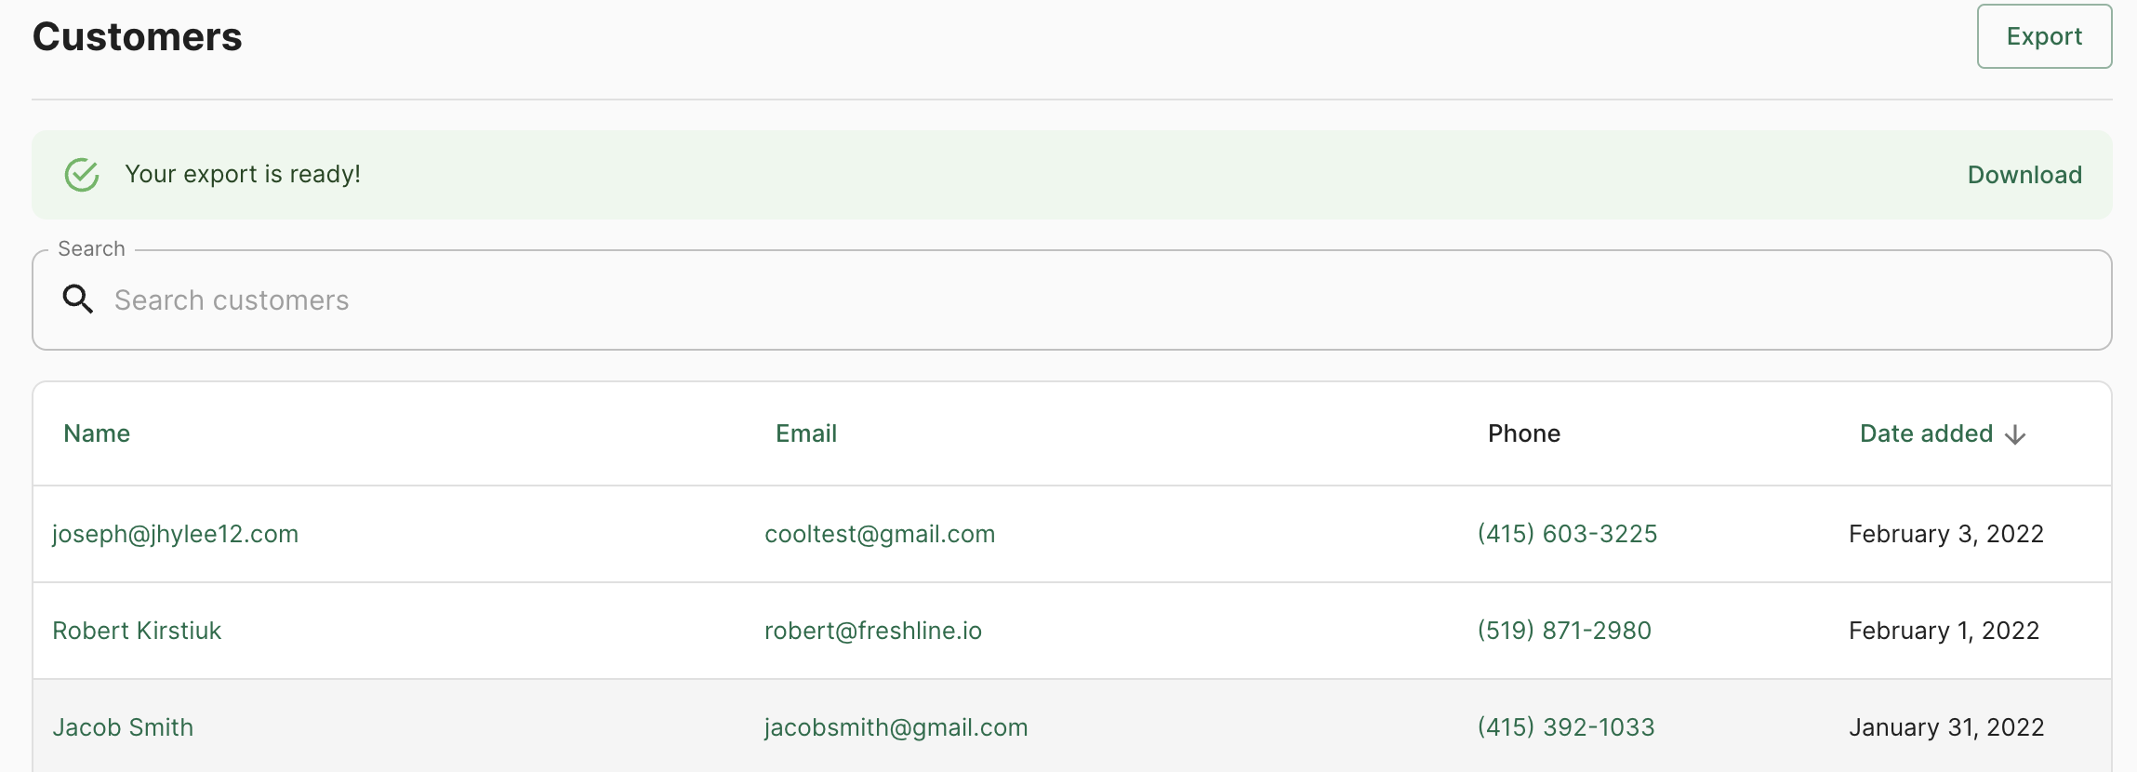The image size is (2137, 772).
Task: Click email jacobsmith@gmail.com
Action: (x=896, y=727)
